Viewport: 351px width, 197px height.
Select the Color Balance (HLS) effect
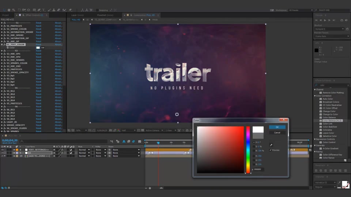click(x=332, y=121)
